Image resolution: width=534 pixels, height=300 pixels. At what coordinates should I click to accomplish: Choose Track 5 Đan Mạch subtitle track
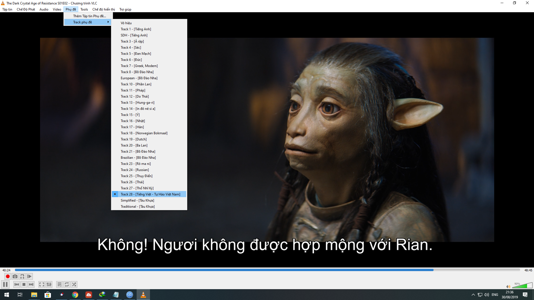click(x=149, y=54)
